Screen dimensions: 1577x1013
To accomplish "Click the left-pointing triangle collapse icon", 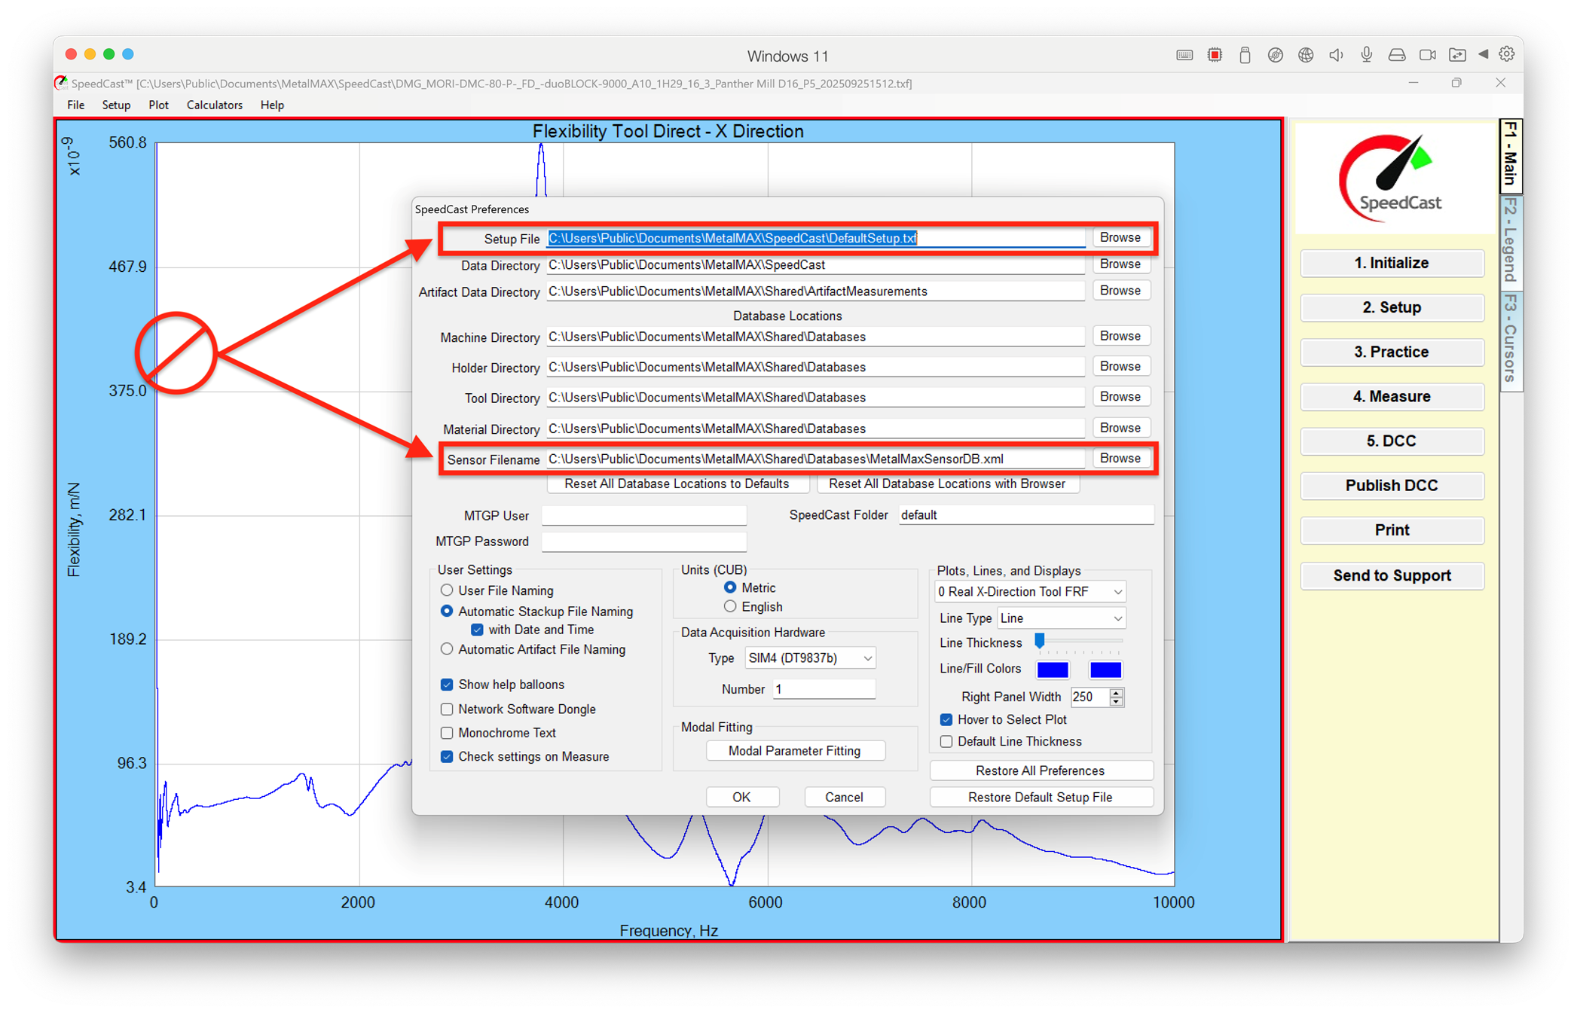I will [1483, 54].
